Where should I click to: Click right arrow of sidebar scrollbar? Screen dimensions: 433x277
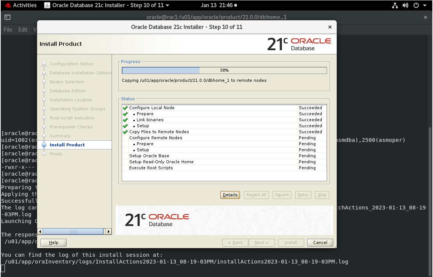tap(109, 231)
